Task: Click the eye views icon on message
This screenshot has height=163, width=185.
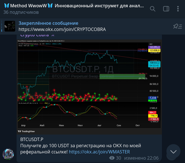Action: click(112, 158)
